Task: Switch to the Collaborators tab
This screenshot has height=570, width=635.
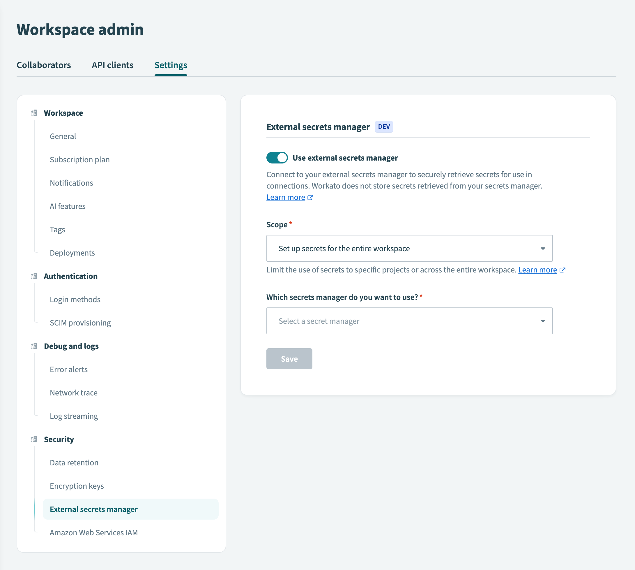Action: [x=43, y=65]
